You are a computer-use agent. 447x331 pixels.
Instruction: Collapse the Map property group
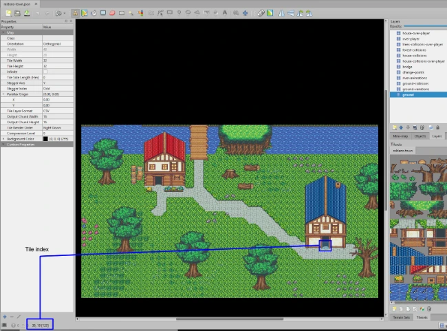tap(3, 32)
